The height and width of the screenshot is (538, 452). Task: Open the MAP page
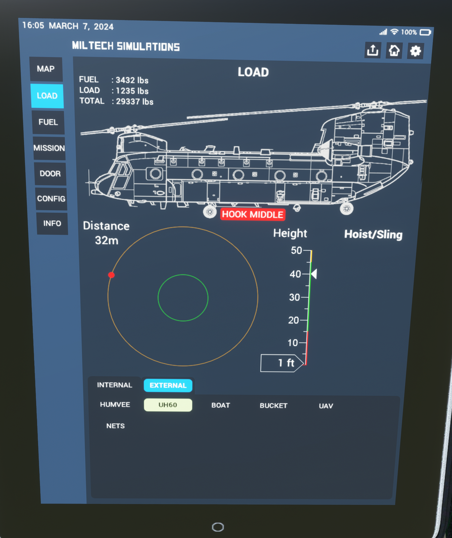pyautogui.click(x=46, y=69)
